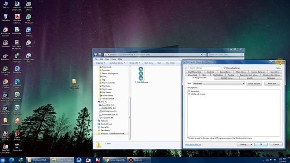
Task: Click Explorer's Forward navigation button
Action: (x=100, y=54)
